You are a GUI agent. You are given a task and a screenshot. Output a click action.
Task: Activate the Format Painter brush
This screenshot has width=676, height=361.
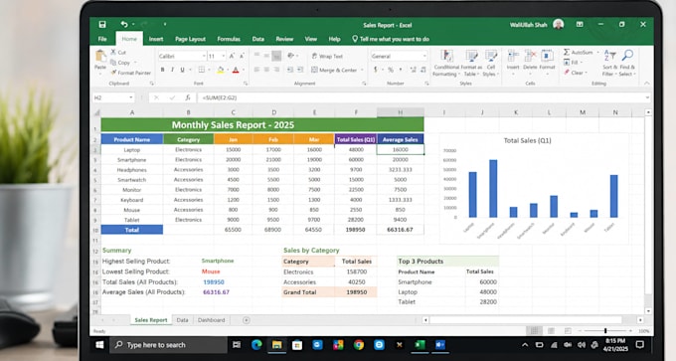[113, 73]
